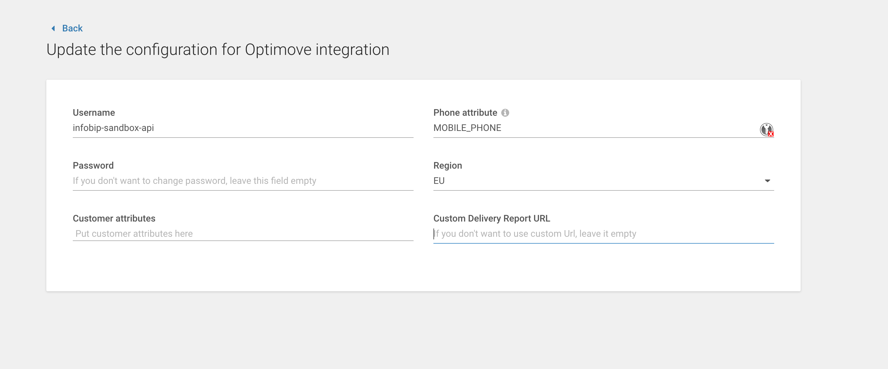
Task: Click the left chevron beside Back
Action: click(53, 28)
